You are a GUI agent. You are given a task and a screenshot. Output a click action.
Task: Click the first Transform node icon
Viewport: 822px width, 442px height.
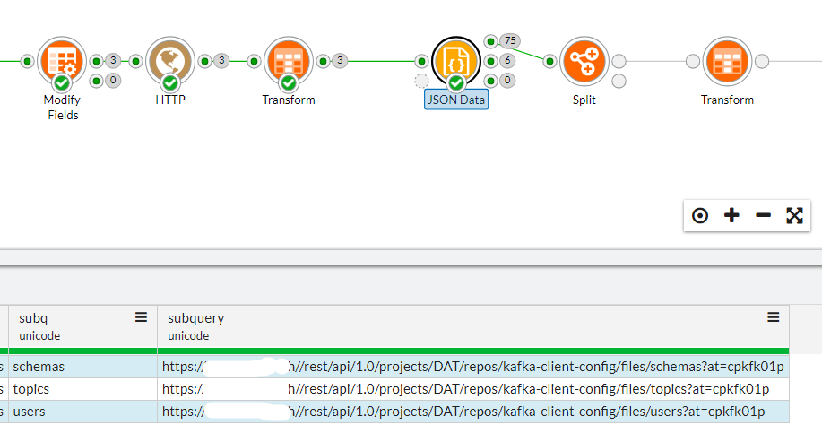(289, 61)
